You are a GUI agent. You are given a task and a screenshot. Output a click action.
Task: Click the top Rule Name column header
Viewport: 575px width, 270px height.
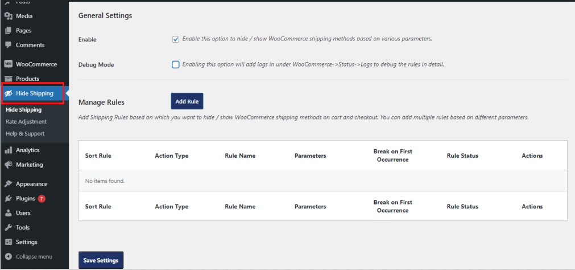(x=240, y=156)
